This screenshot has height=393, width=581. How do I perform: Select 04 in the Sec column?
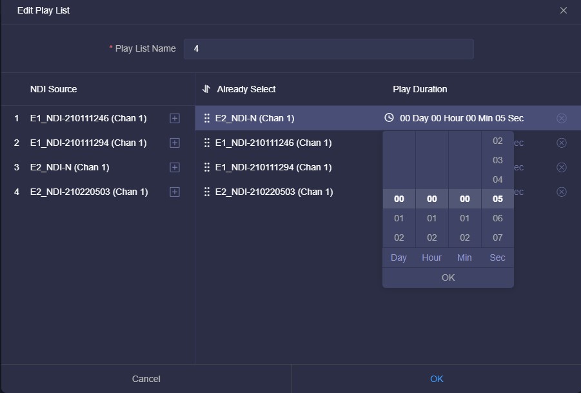coord(498,179)
